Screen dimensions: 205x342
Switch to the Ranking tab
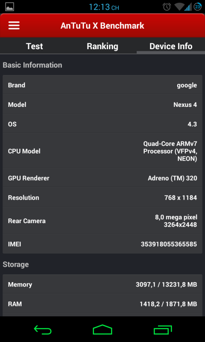click(x=102, y=46)
